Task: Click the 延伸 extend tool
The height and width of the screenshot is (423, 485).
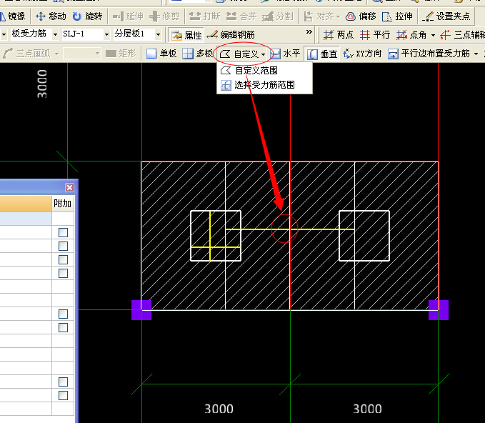Action: pyautogui.click(x=129, y=16)
